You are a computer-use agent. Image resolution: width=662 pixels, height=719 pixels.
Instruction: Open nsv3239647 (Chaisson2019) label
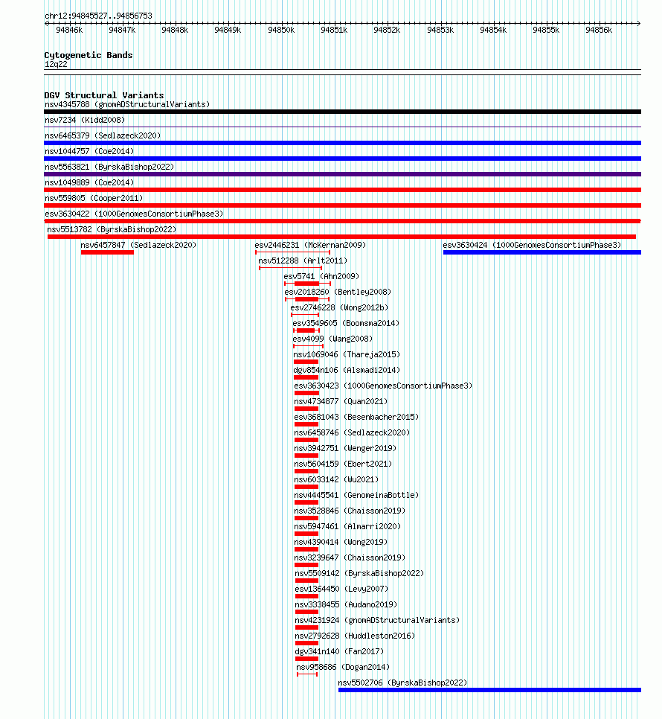pos(350,557)
